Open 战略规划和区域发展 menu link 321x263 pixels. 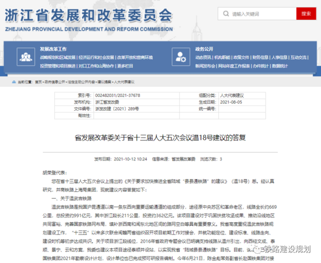[x=58, y=58]
